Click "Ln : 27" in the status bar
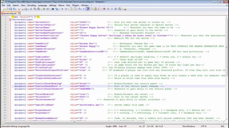The width and height of the screenshot is (229, 128). pos(142,126)
